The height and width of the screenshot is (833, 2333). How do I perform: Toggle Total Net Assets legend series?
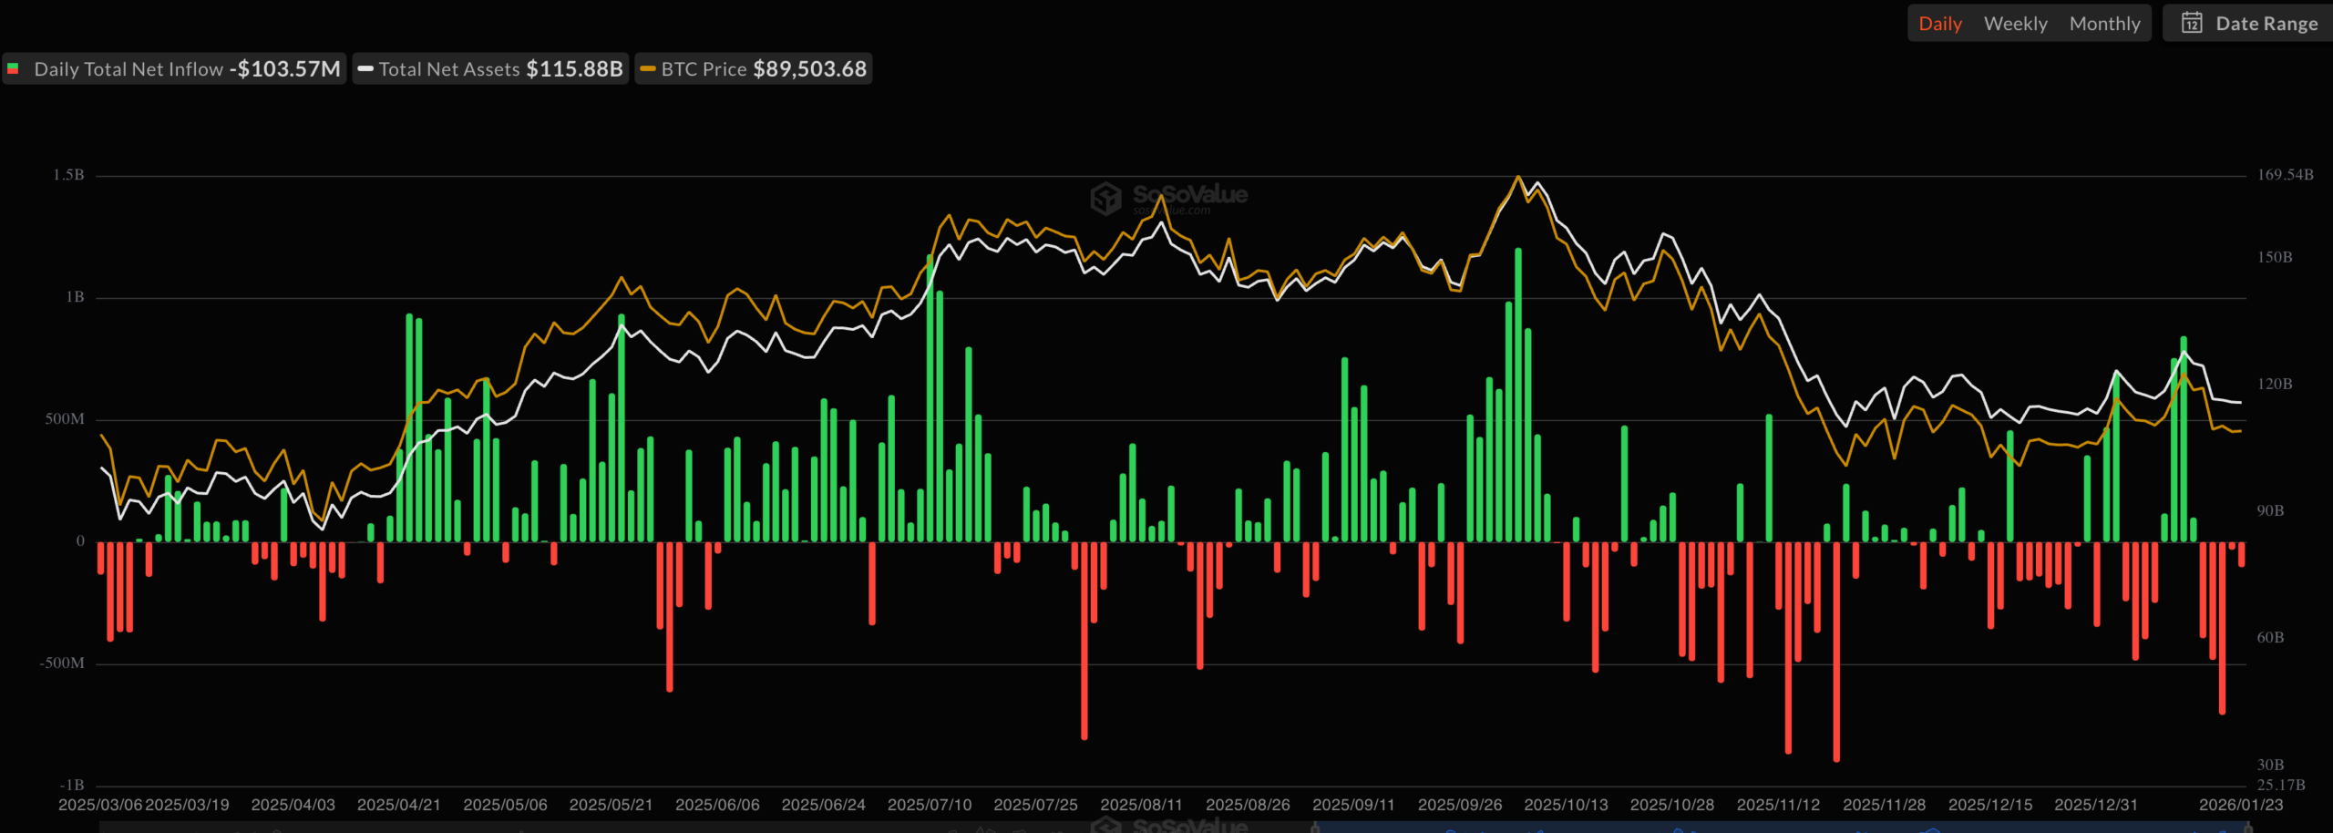point(490,69)
